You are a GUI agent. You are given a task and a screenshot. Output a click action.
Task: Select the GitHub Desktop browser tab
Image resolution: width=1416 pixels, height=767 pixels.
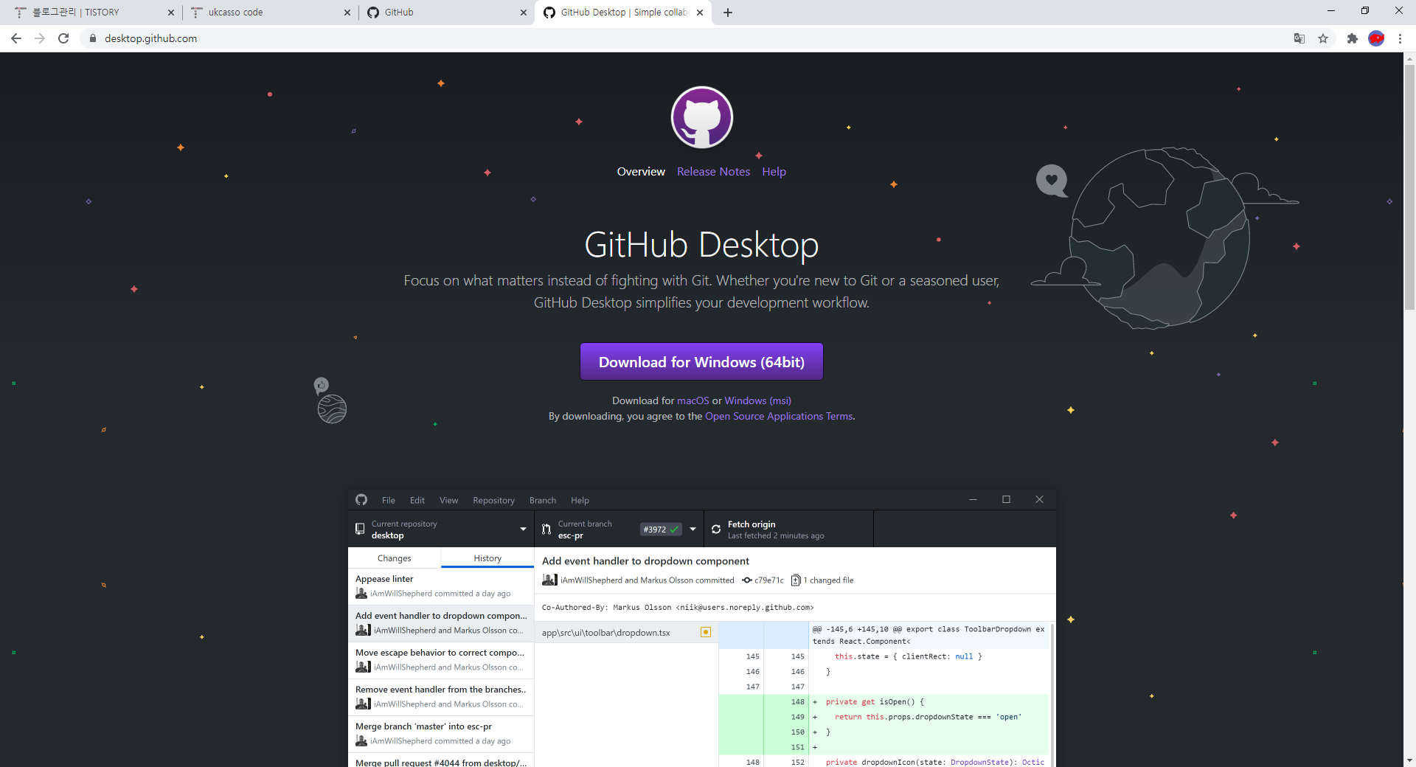coord(624,13)
